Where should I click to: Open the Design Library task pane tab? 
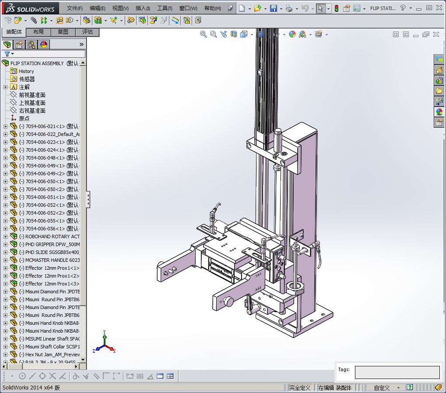click(439, 80)
